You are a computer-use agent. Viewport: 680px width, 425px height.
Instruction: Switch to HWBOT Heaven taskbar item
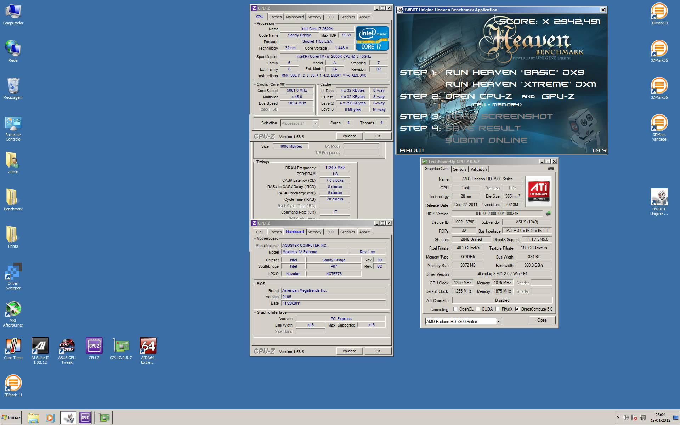tap(68, 418)
